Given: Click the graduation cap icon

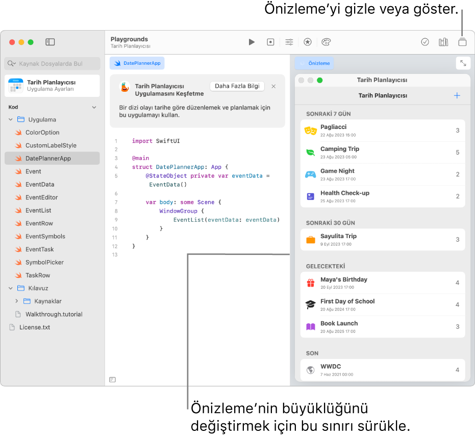Looking at the screenshot, I should coord(311,304).
